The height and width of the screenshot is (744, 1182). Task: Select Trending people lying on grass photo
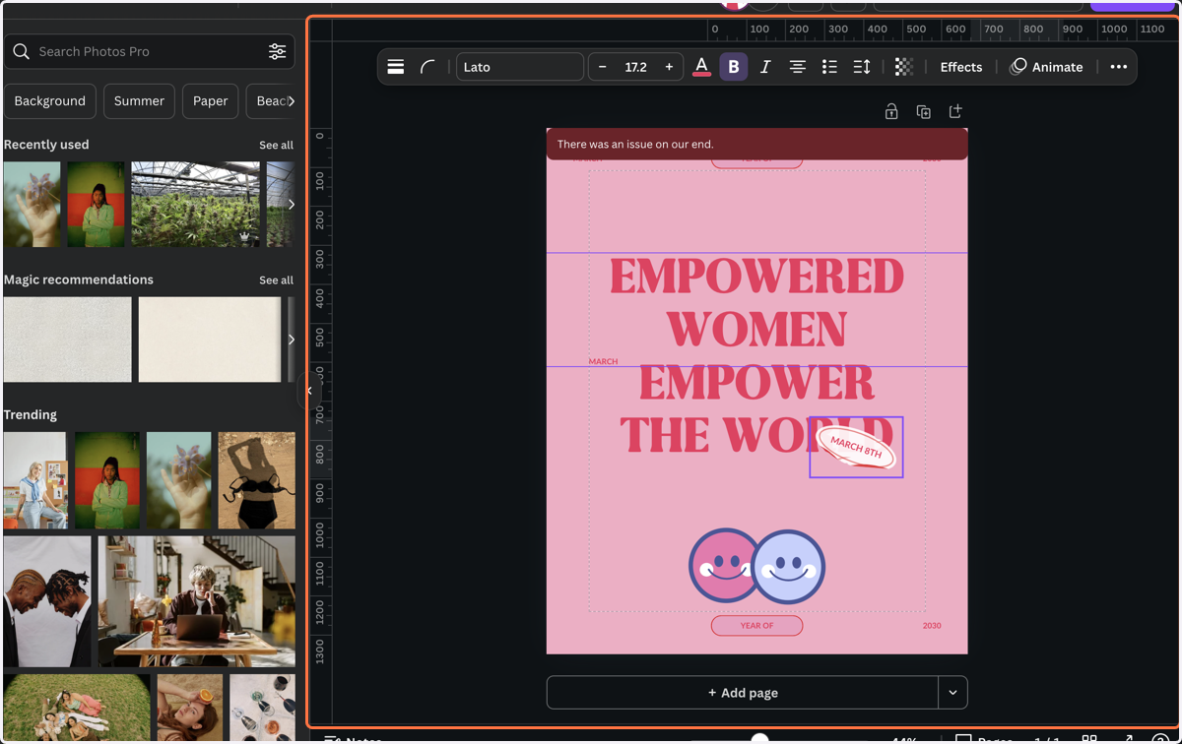coord(77,709)
